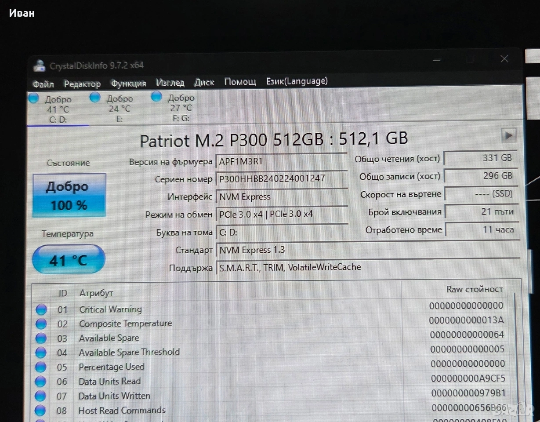
Task: Click the Raw стойност column header
Action: click(x=474, y=289)
